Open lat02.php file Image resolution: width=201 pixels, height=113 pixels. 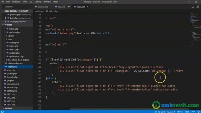11,98
